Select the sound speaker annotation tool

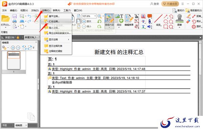[150, 27]
